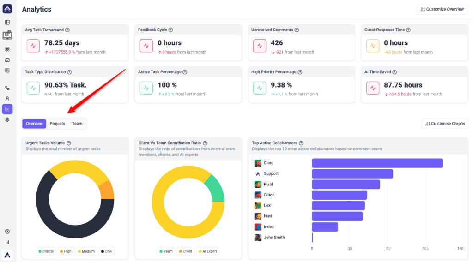Screen dimensions: 473x262
Task: Select the highlighted Analytics chart icon in sidebar
Action: pos(7,109)
